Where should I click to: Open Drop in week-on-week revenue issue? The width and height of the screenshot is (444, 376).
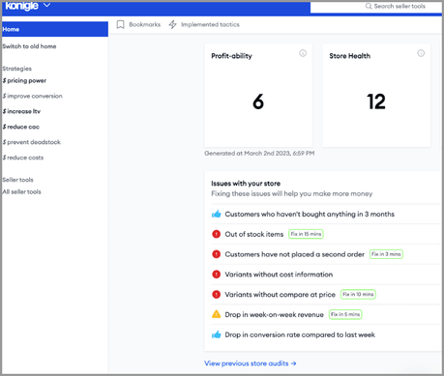point(274,315)
